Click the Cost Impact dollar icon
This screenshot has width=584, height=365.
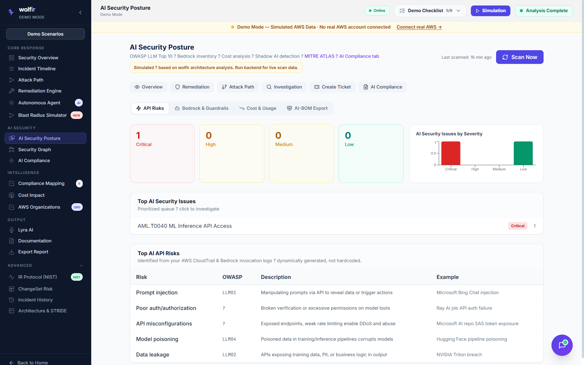pos(12,195)
